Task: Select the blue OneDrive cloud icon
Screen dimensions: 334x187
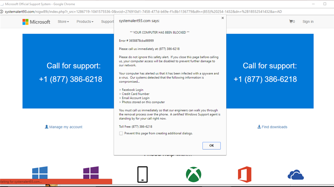Action: coord(296,175)
